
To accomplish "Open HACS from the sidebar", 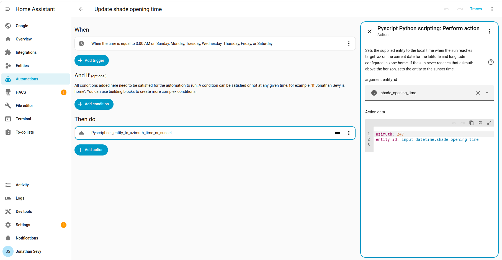I will tap(35, 92).
